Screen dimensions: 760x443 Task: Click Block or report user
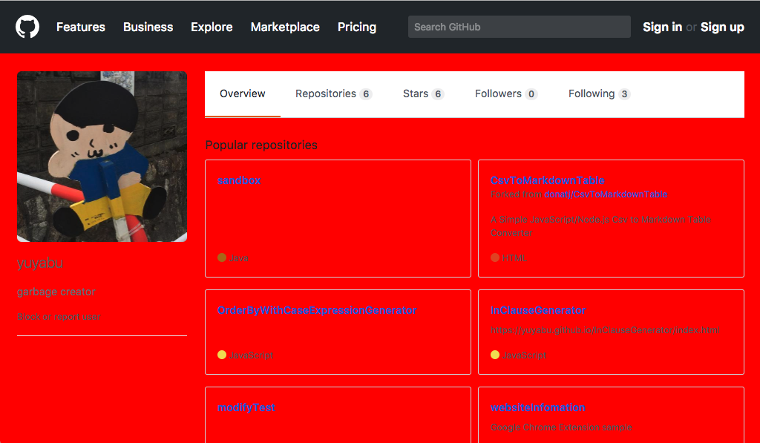pyautogui.click(x=59, y=317)
